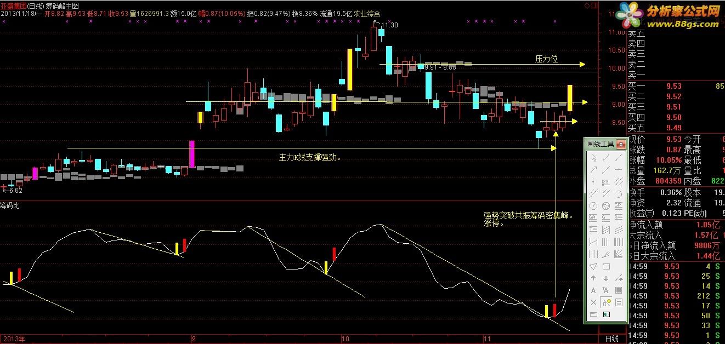Place an up arrow marker tool

(593, 278)
